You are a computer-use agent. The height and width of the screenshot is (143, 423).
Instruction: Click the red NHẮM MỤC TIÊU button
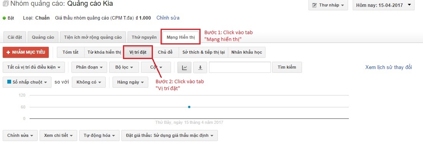pyautogui.click(x=26, y=52)
